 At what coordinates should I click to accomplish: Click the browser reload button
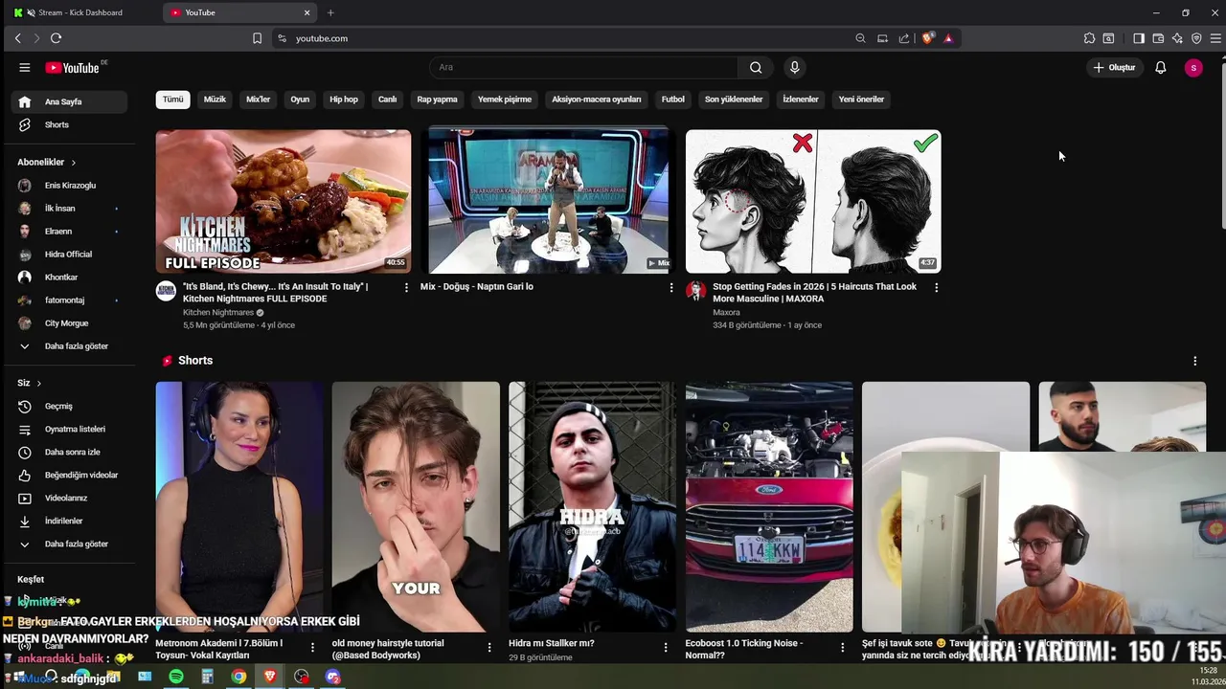pyautogui.click(x=56, y=38)
